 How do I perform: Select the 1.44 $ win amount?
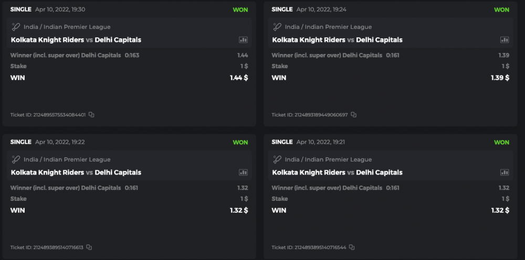click(x=239, y=78)
